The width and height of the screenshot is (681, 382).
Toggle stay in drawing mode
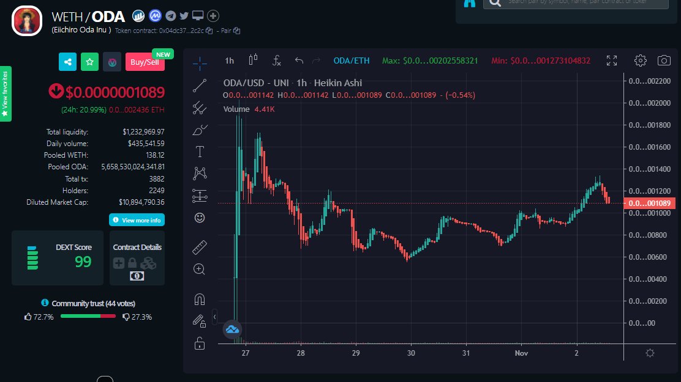(x=200, y=321)
